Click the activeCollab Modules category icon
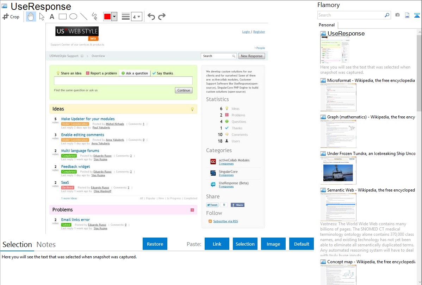The height and width of the screenshot is (285, 422). click(x=213, y=161)
